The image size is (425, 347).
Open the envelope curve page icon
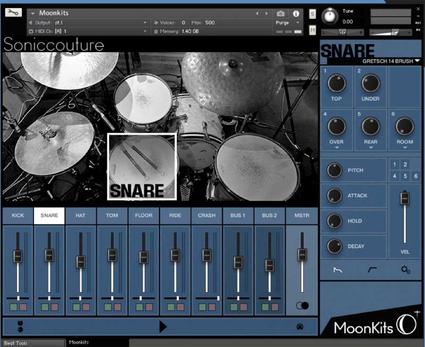pos(338,270)
